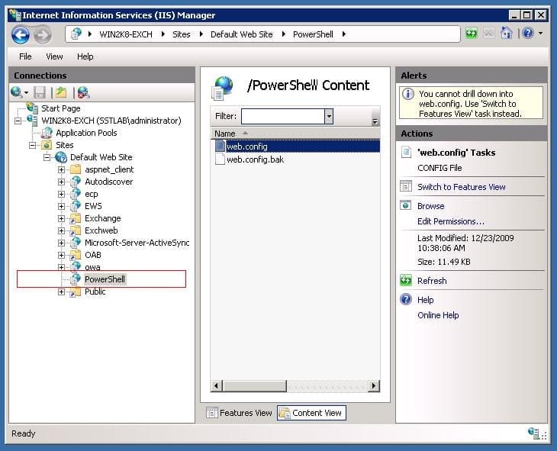Collapse the WIN2K8-EXCH server node
Image resolution: width=557 pixels, height=451 pixels.
[18, 121]
